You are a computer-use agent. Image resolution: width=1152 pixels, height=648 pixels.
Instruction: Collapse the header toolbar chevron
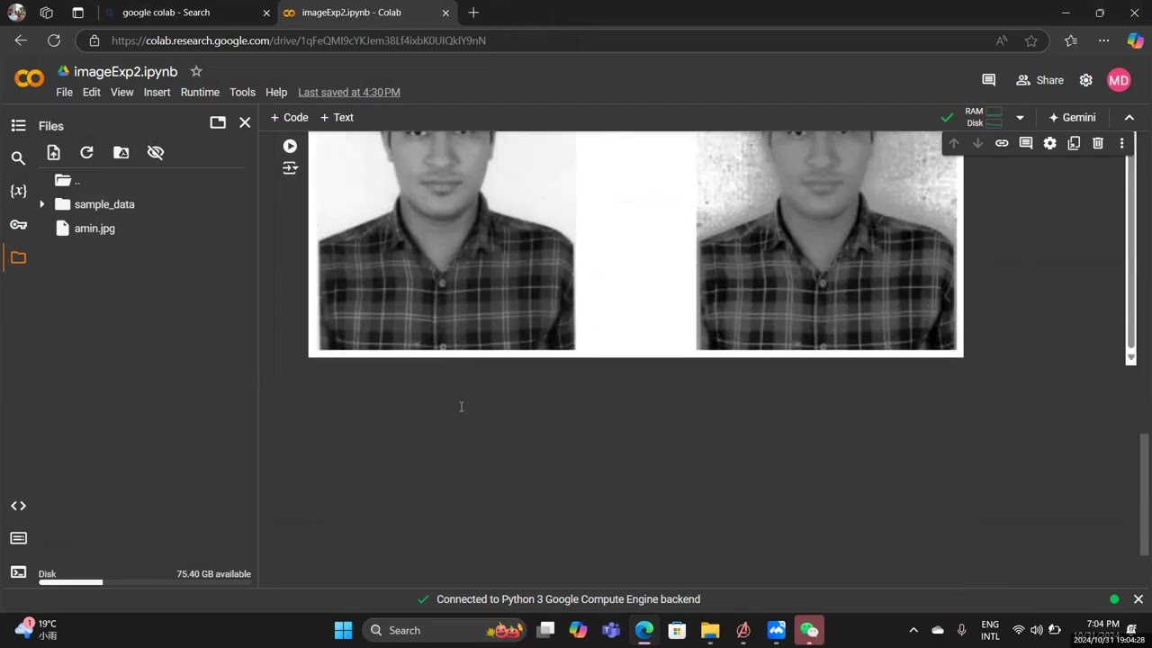pos(1129,118)
